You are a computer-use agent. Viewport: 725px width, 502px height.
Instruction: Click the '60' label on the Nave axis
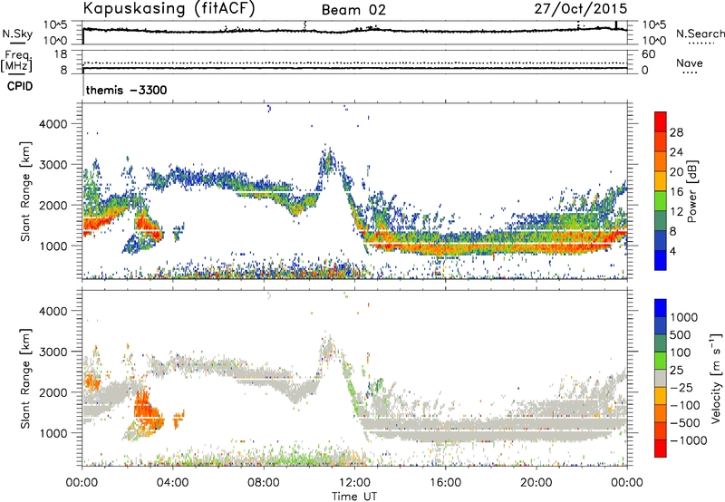(648, 54)
